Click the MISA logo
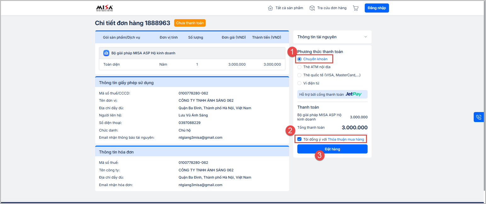 [x=104, y=8]
